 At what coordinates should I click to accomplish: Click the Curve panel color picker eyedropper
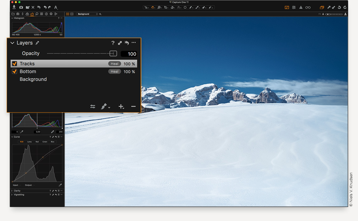[60, 185]
